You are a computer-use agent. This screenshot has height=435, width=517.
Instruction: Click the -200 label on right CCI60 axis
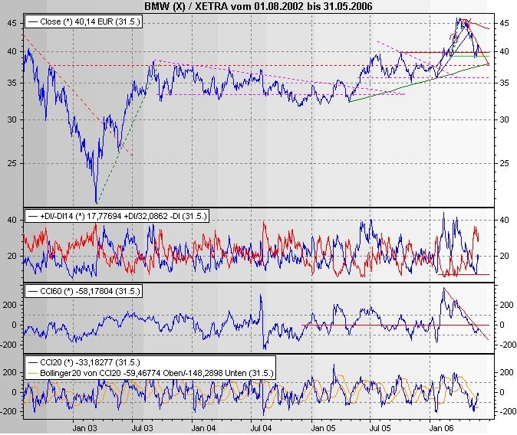click(506, 345)
